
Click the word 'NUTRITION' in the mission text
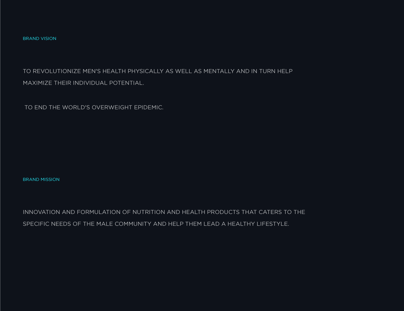[x=149, y=212]
